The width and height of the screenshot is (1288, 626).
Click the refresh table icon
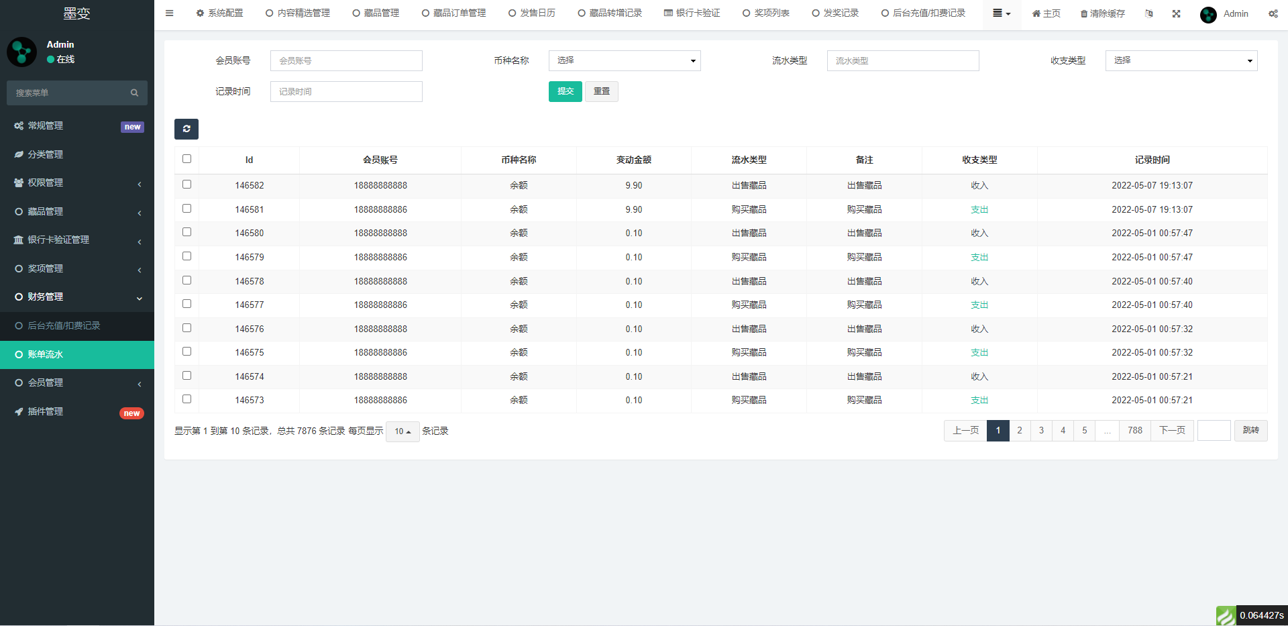pos(186,129)
